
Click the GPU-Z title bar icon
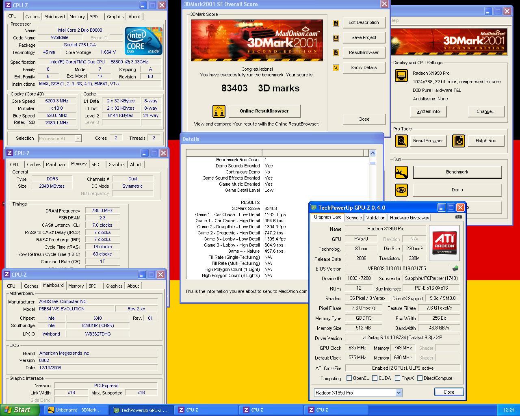pyautogui.click(x=314, y=208)
